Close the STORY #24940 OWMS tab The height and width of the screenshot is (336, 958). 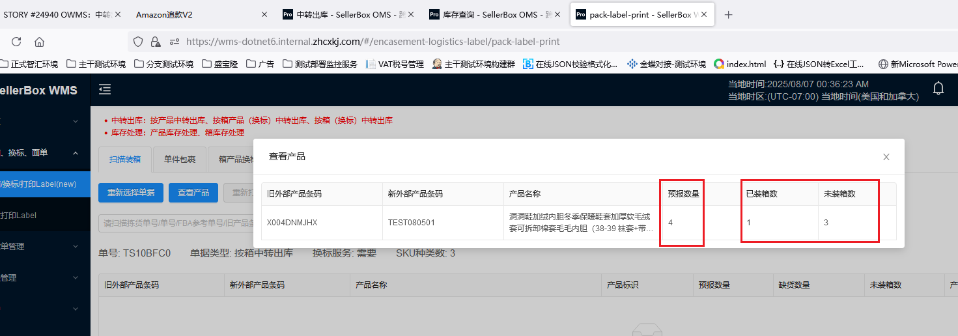pos(118,14)
